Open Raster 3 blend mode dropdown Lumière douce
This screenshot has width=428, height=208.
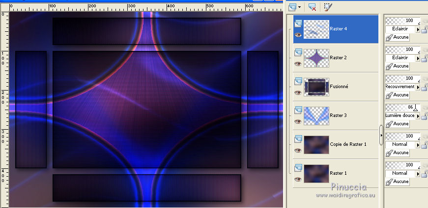(x=402, y=116)
